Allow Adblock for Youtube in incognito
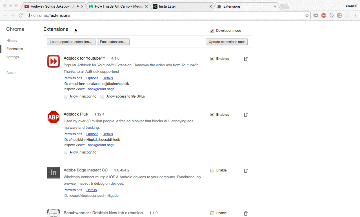This screenshot has height=217, width=360. pos(65,96)
